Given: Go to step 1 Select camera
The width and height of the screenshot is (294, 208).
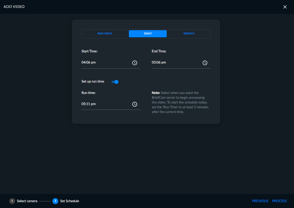Looking at the screenshot, I should 24,201.
